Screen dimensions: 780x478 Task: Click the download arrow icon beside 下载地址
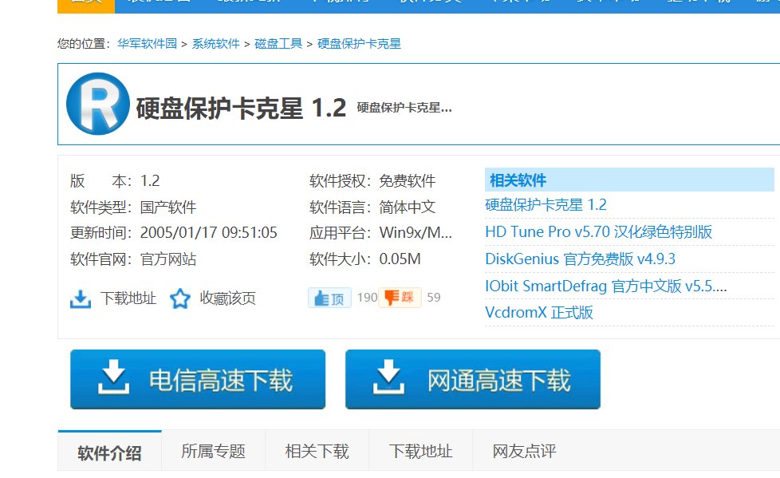[81, 298]
